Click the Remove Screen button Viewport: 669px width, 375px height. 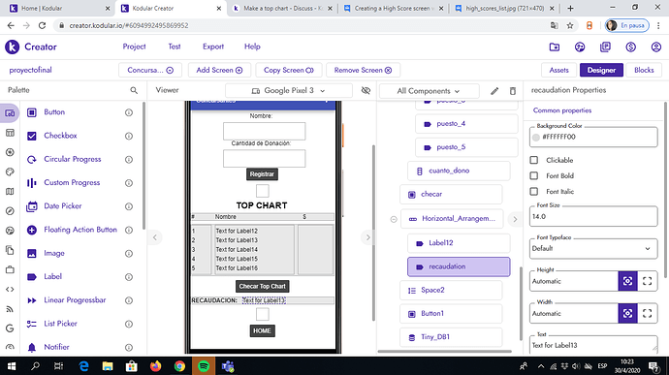[363, 70]
